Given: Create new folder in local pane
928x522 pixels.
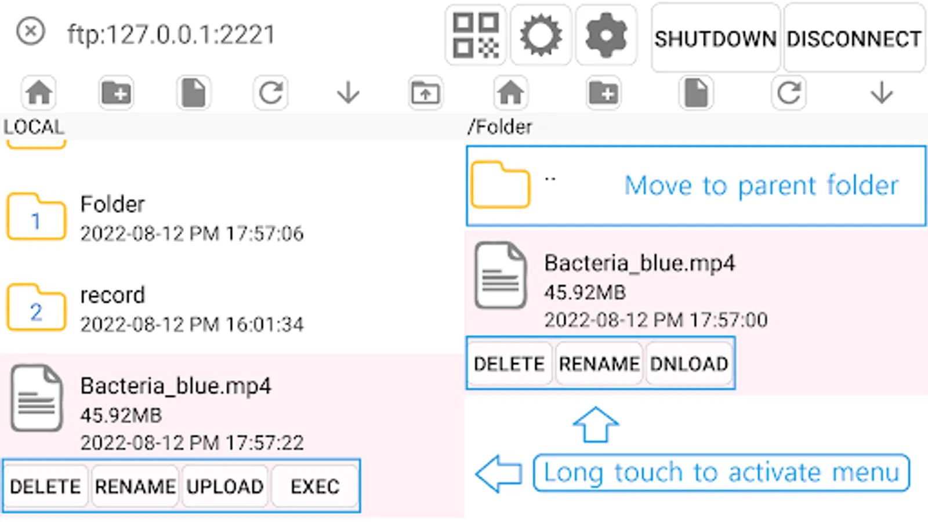Looking at the screenshot, I should click(116, 93).
